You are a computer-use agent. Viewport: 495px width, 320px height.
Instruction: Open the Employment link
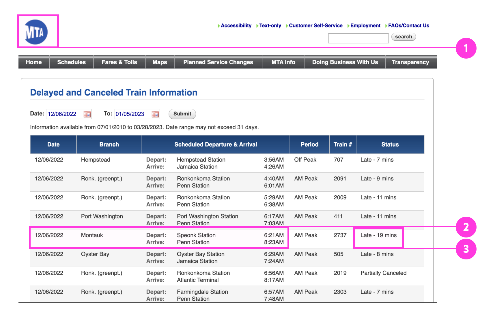tap(365, 26)
